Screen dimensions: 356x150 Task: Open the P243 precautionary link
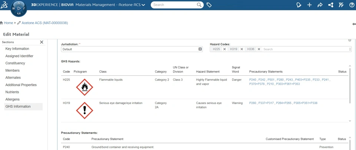pos(289,80)
